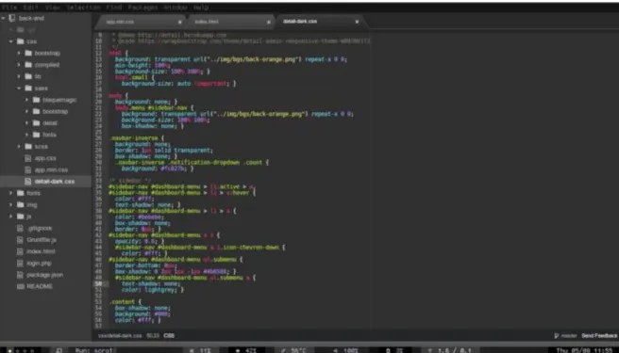Image resolution: width=619 pixels, height=353 pixels.
Task: Select index.html in the tree view
Action: tap(42, 251)
